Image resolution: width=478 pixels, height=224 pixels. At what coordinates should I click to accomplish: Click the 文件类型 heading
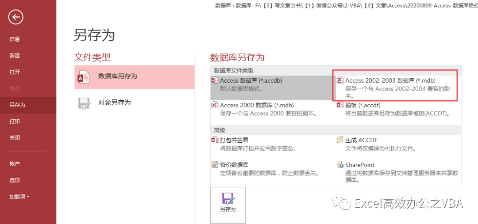[92, 57]
